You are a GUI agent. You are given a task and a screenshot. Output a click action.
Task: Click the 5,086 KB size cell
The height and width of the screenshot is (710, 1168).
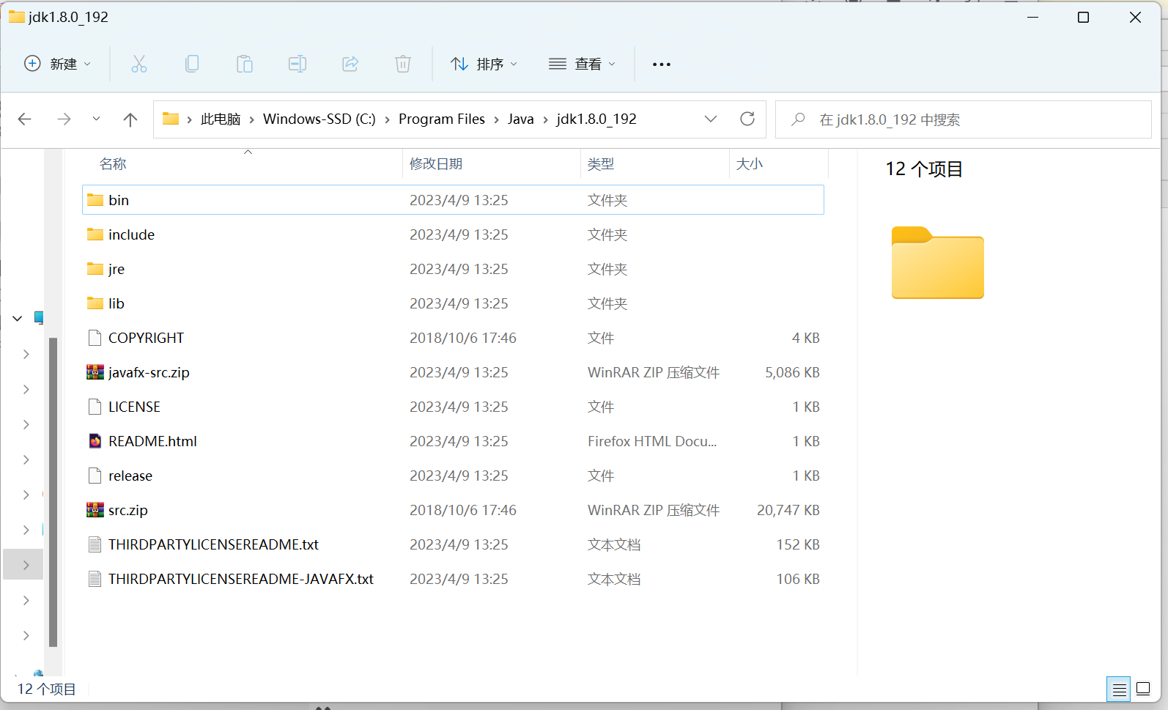(792, 372)
